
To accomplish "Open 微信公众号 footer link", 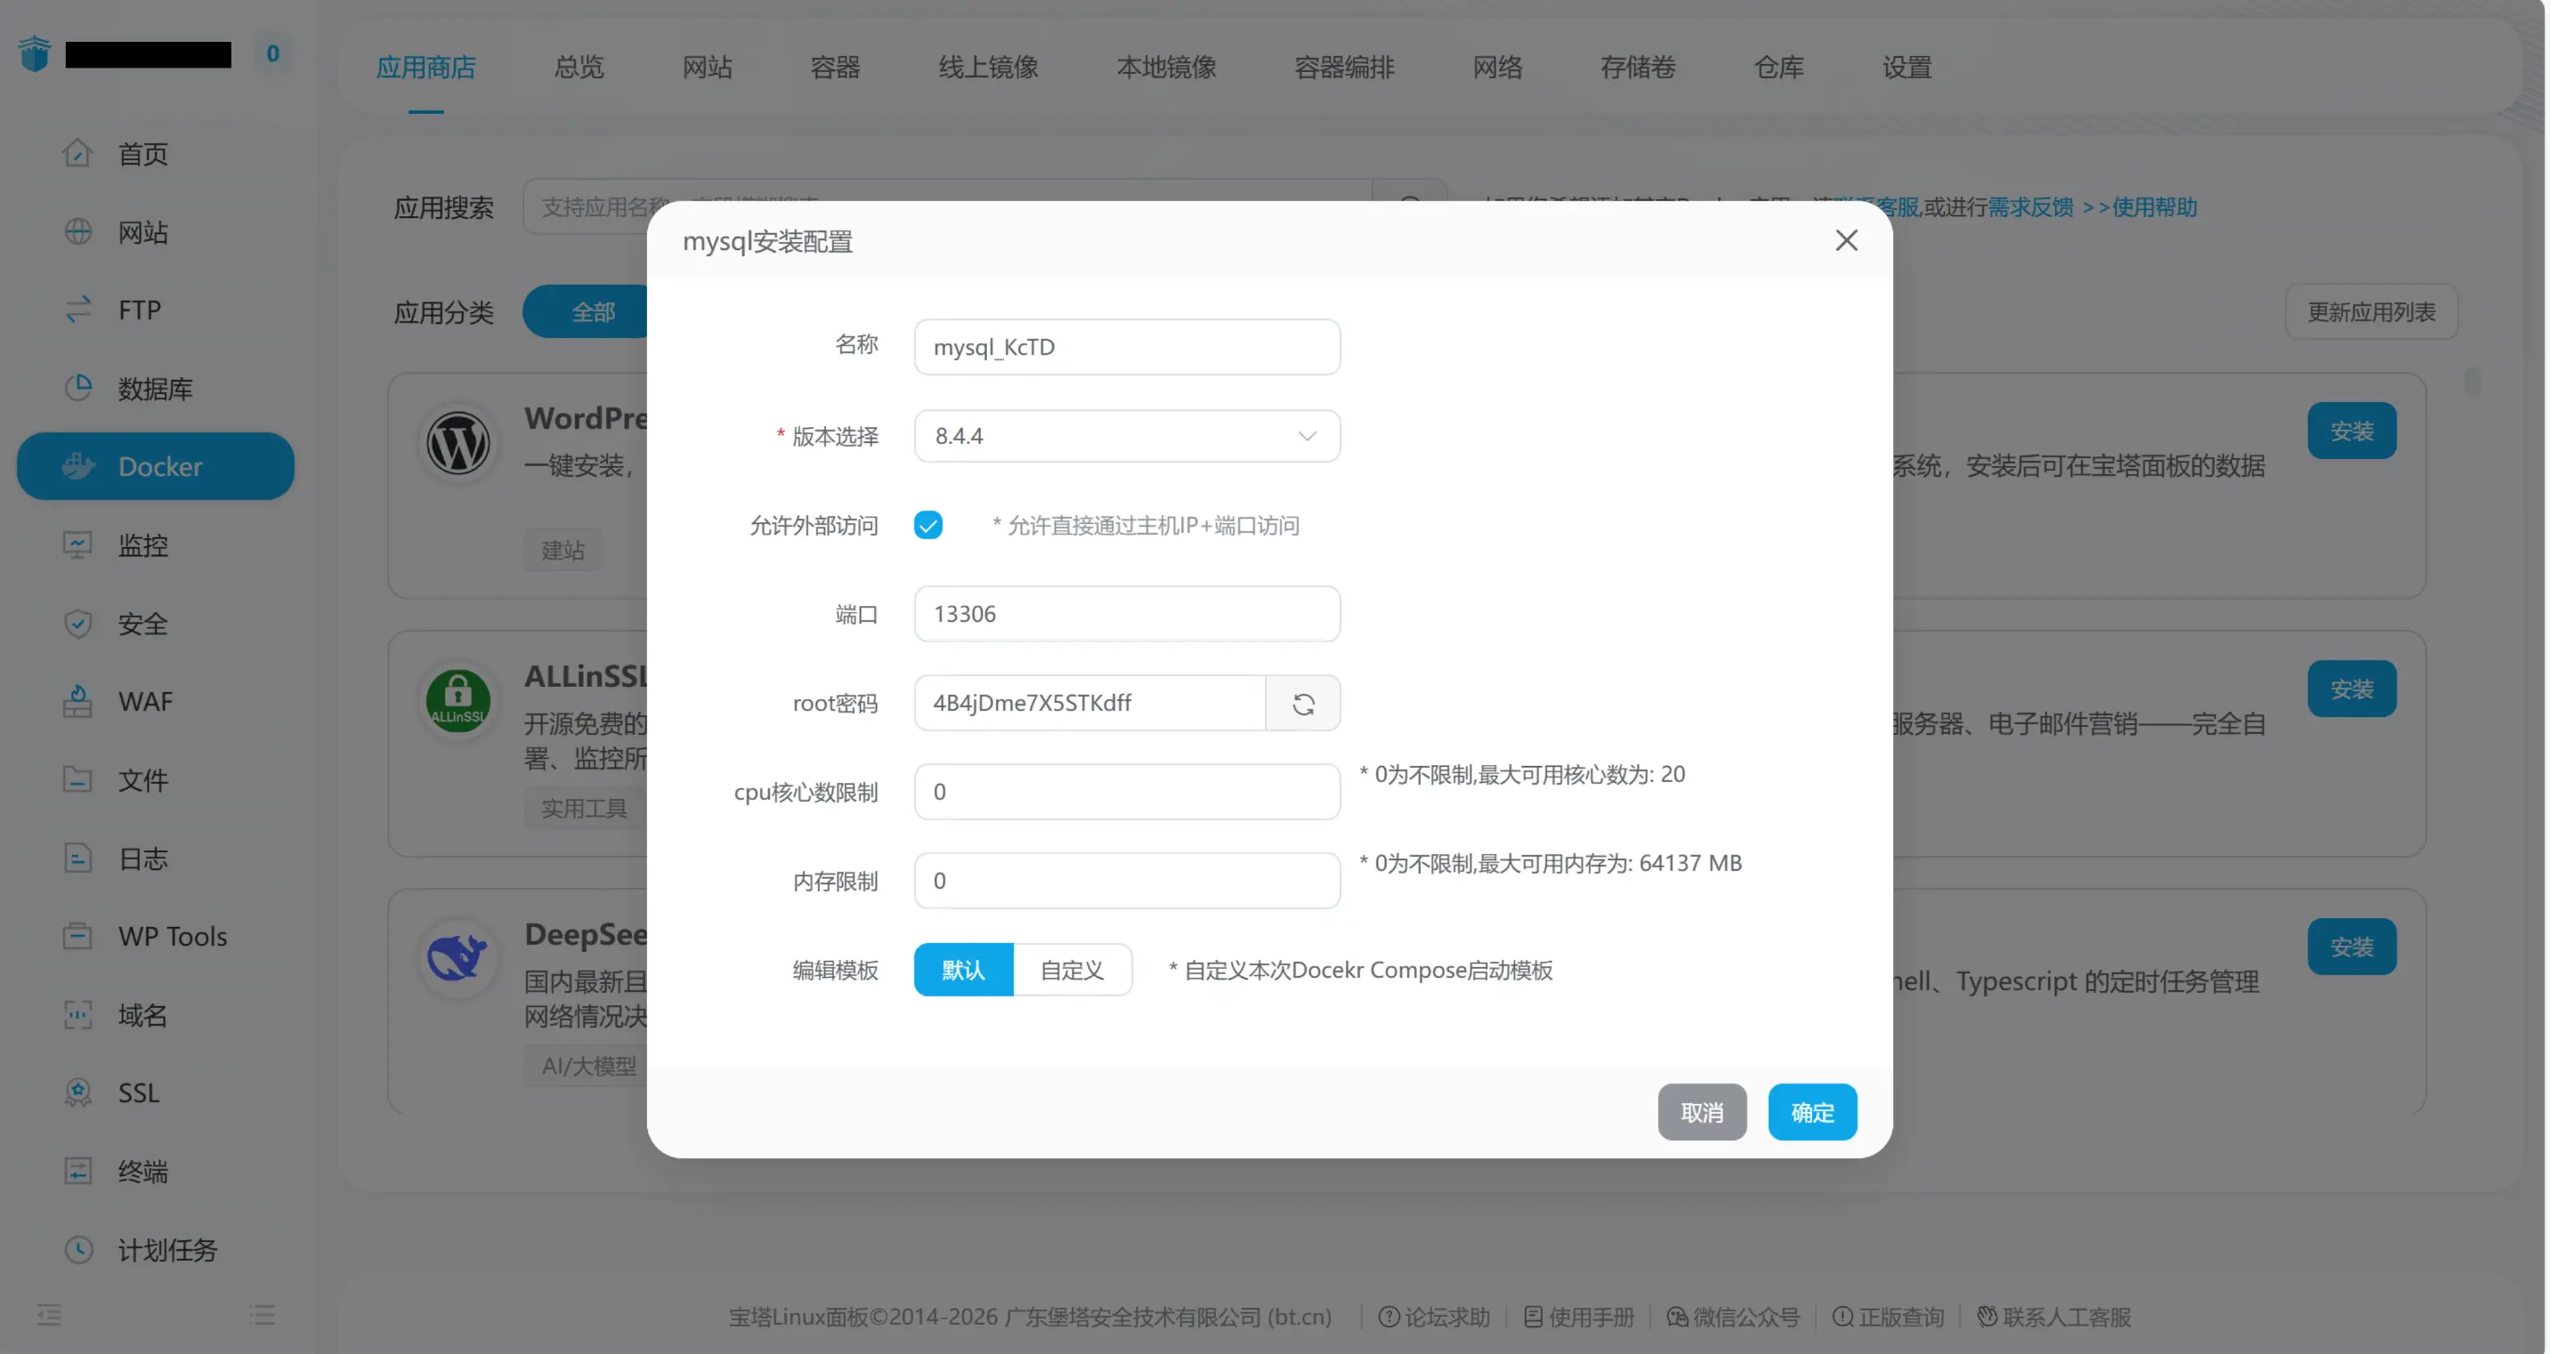I will 1733,1318.
